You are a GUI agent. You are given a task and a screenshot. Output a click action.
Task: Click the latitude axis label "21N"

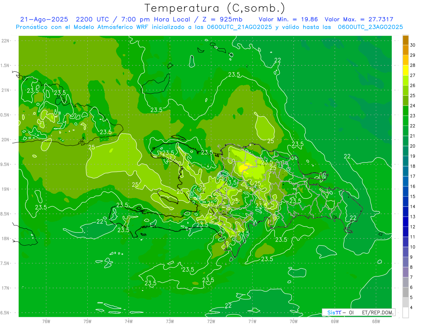click(x=5, y=90)
